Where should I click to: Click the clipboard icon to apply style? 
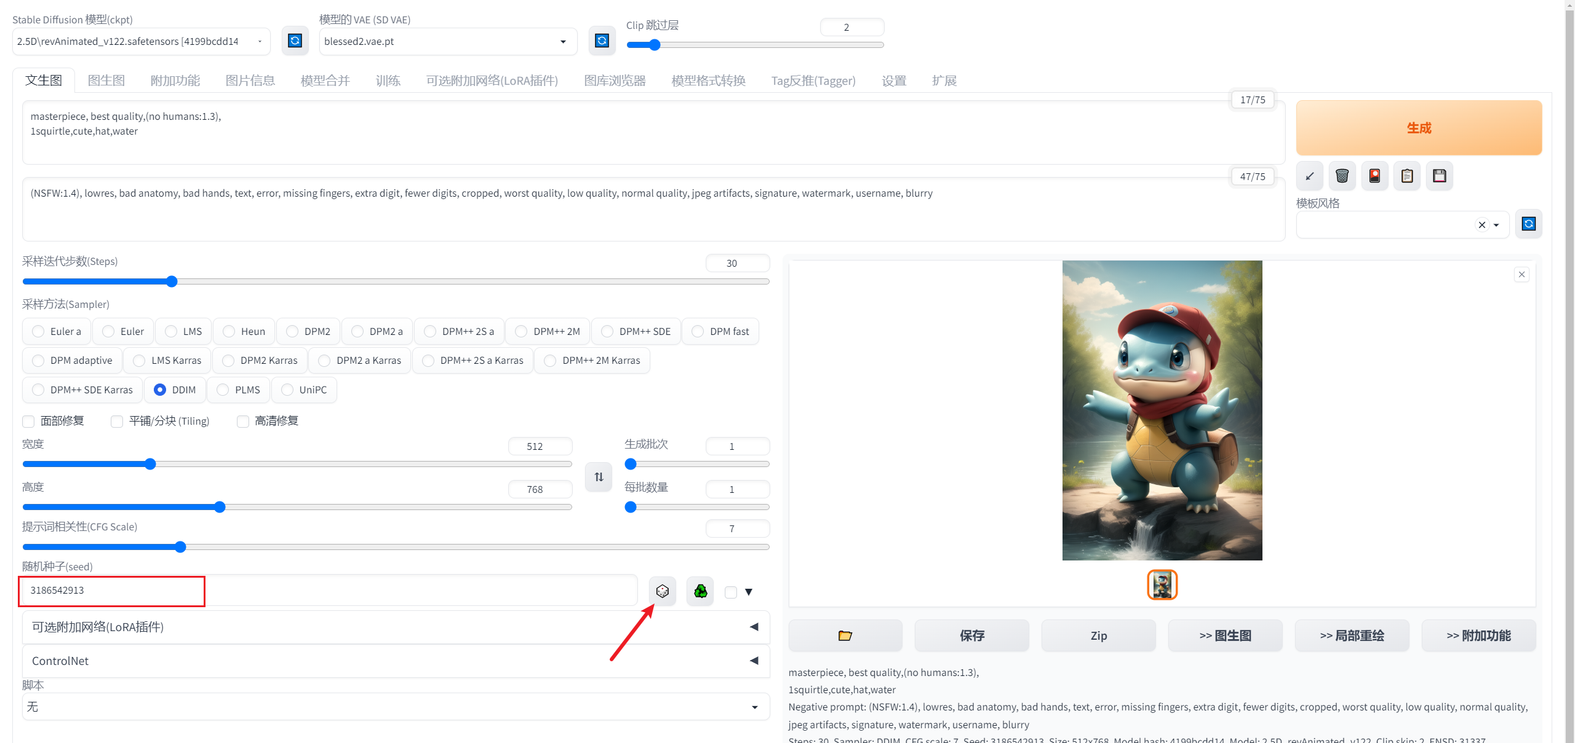(x=1407, y=176)
